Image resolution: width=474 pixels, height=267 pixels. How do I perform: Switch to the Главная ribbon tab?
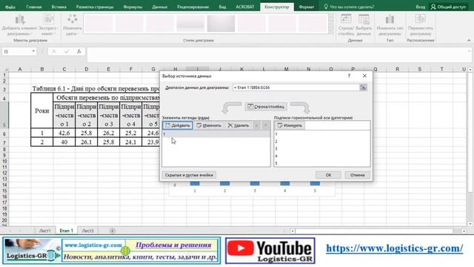click(x=34, y=7)
